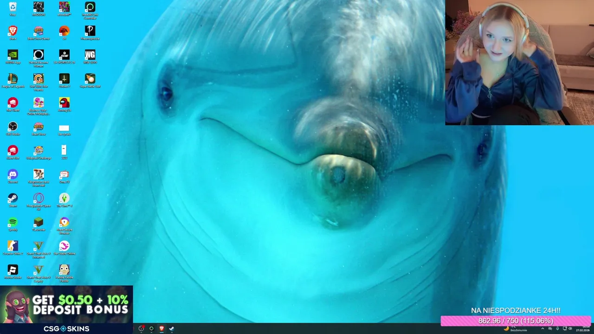Launch Super Battle Golf shortcut

click(90, 81)
